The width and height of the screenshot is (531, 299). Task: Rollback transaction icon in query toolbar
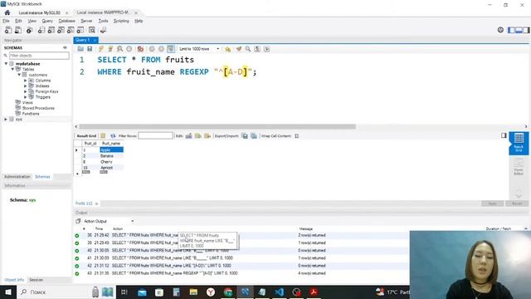click(161, 49)
